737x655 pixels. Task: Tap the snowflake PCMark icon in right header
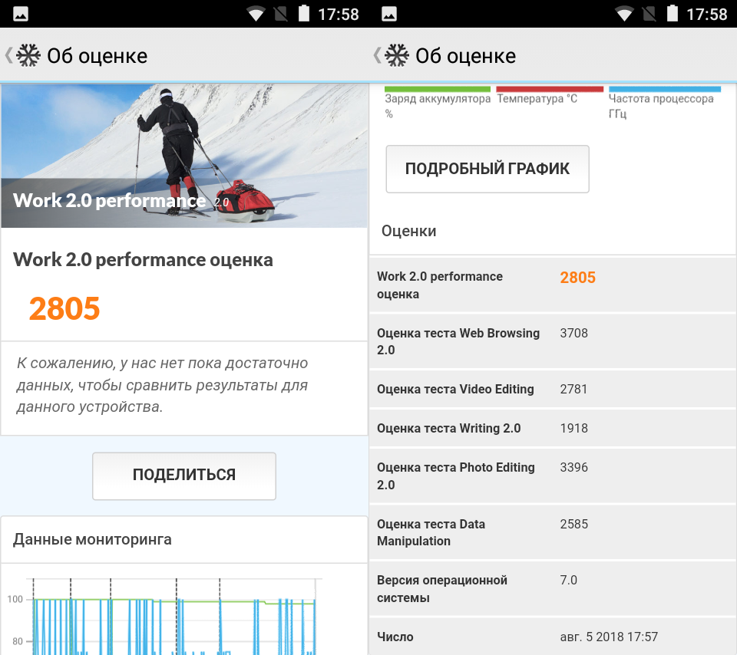tap(397, 55)
